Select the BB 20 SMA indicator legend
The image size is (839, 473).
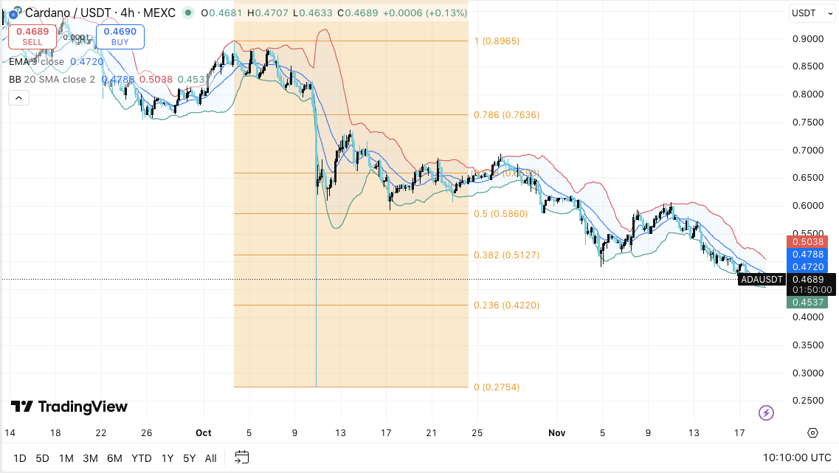click(x=52, y=79)
